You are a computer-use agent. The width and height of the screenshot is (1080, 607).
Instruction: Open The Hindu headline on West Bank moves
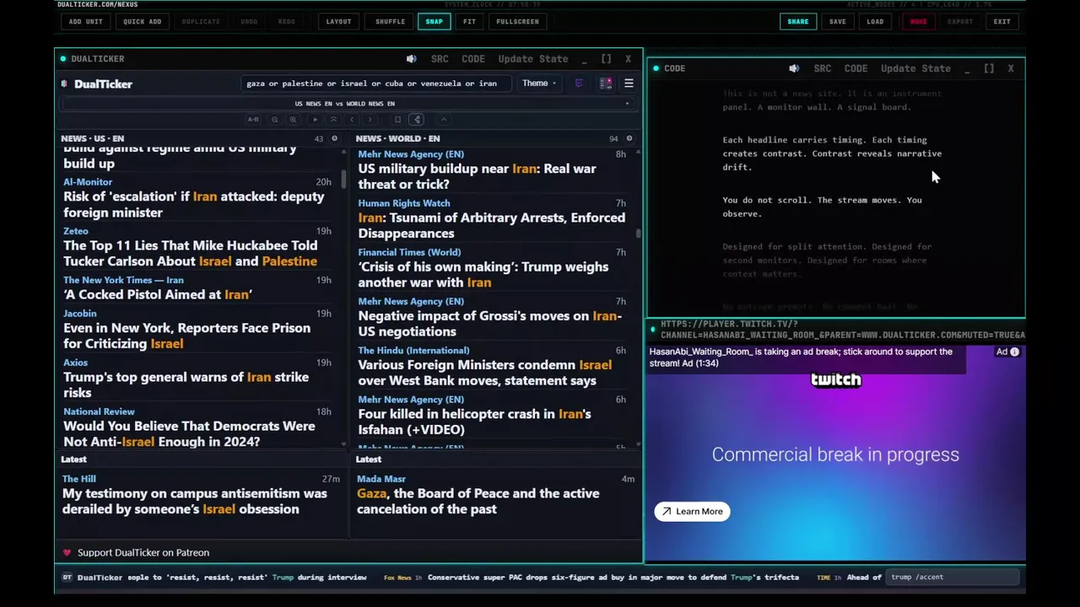click(x=484, y=373)
